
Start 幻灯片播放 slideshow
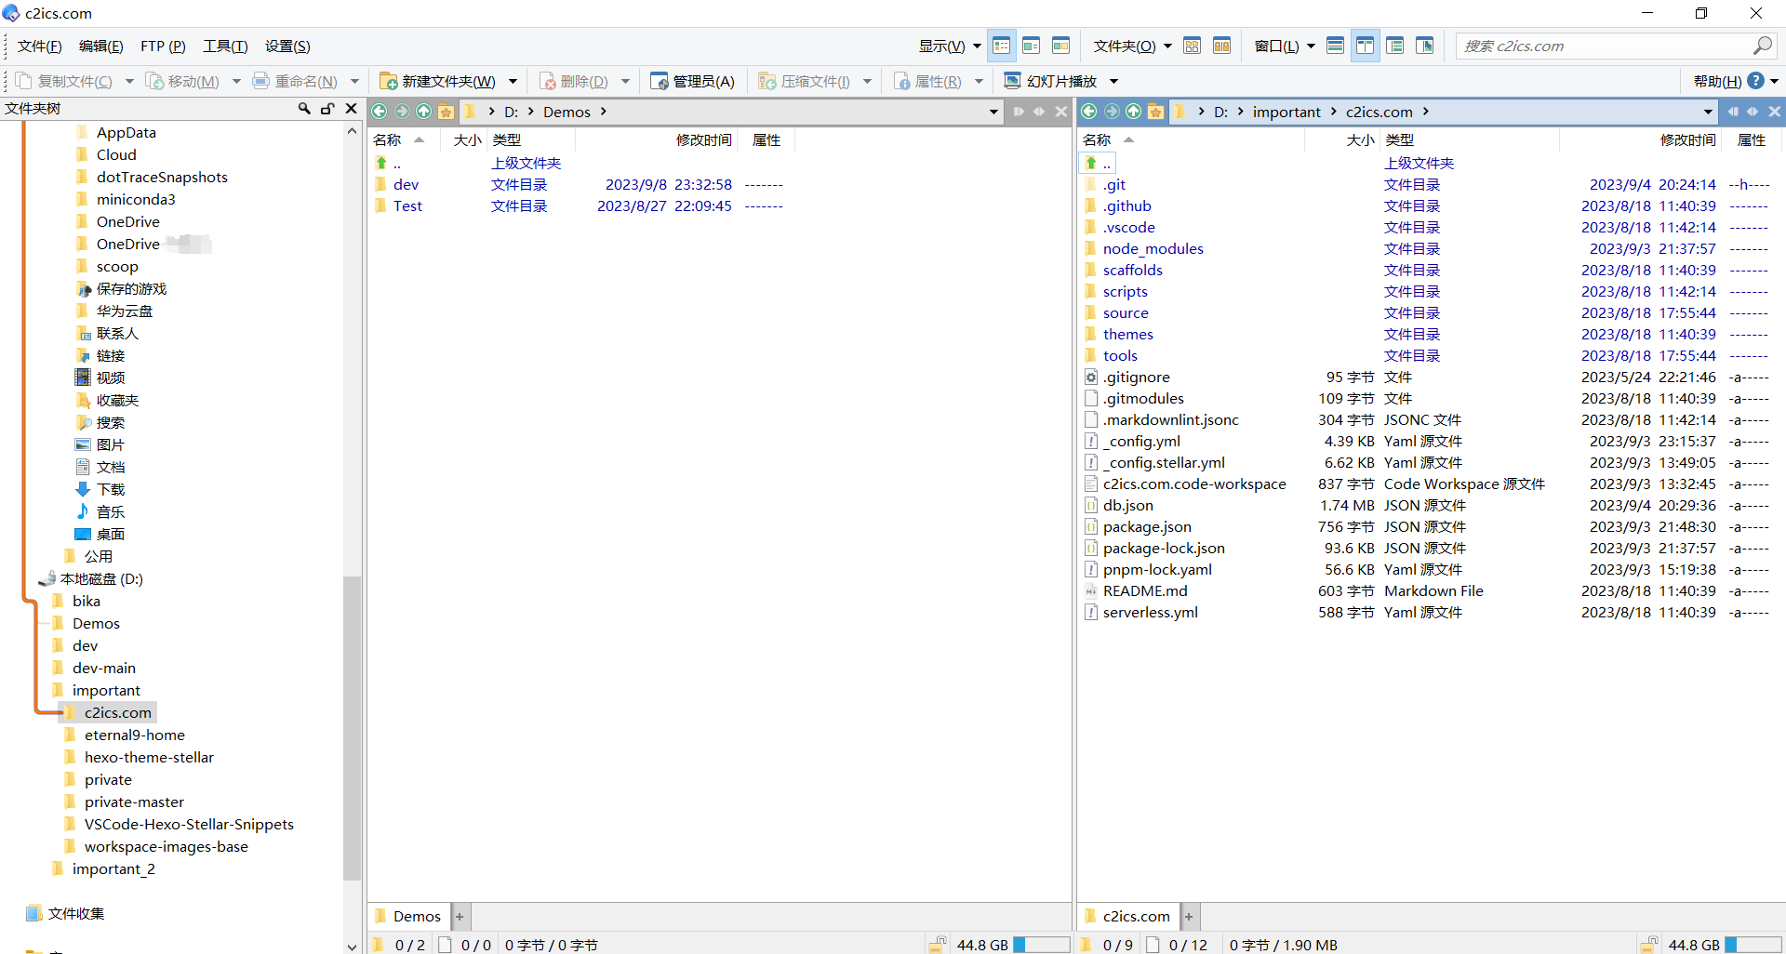(1050, 81)
